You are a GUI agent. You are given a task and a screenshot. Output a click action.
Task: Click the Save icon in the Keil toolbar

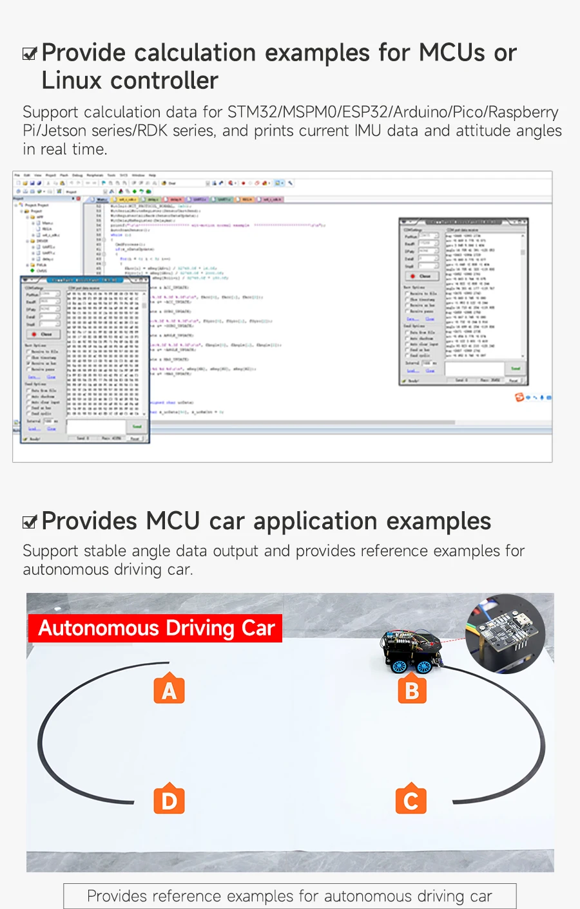click(33, 183)
